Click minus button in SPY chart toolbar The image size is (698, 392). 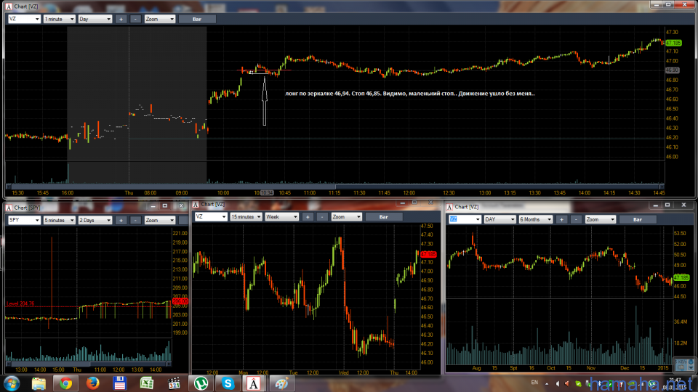pyautogui.click(x=135, y=220)
